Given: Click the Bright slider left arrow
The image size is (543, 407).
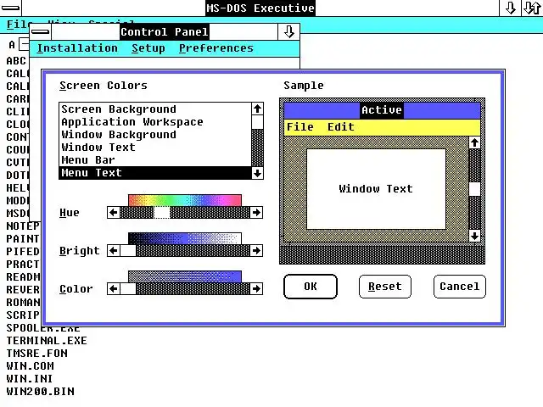Looking at the screenshot, I should [x=113, y=251].
